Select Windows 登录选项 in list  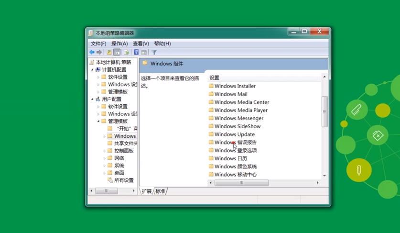point(236,150)
